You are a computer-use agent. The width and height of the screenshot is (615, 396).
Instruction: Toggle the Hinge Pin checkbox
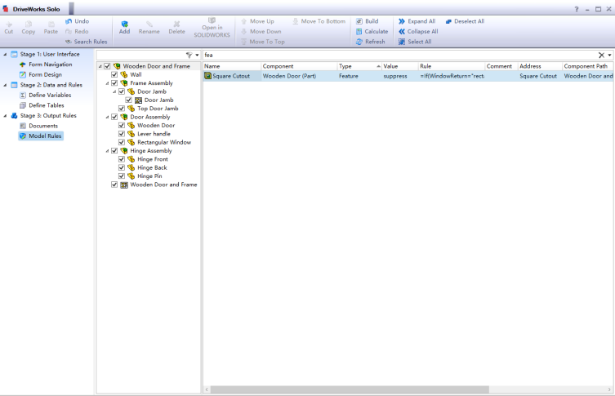[122, 176]
